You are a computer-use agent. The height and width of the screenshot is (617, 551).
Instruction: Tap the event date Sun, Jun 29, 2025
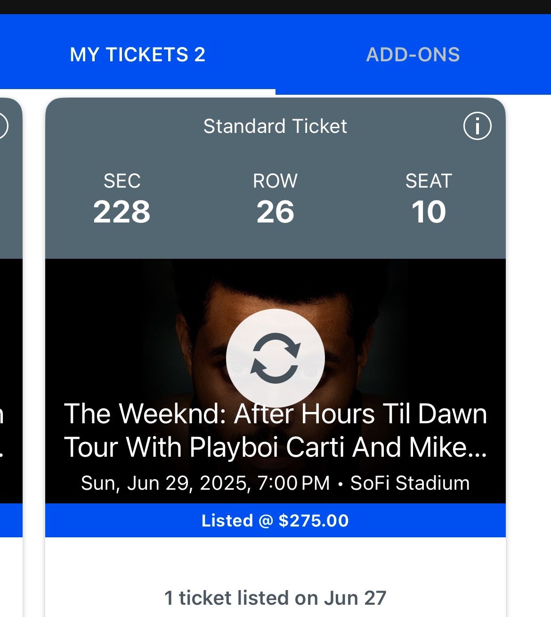coord(166,483)
